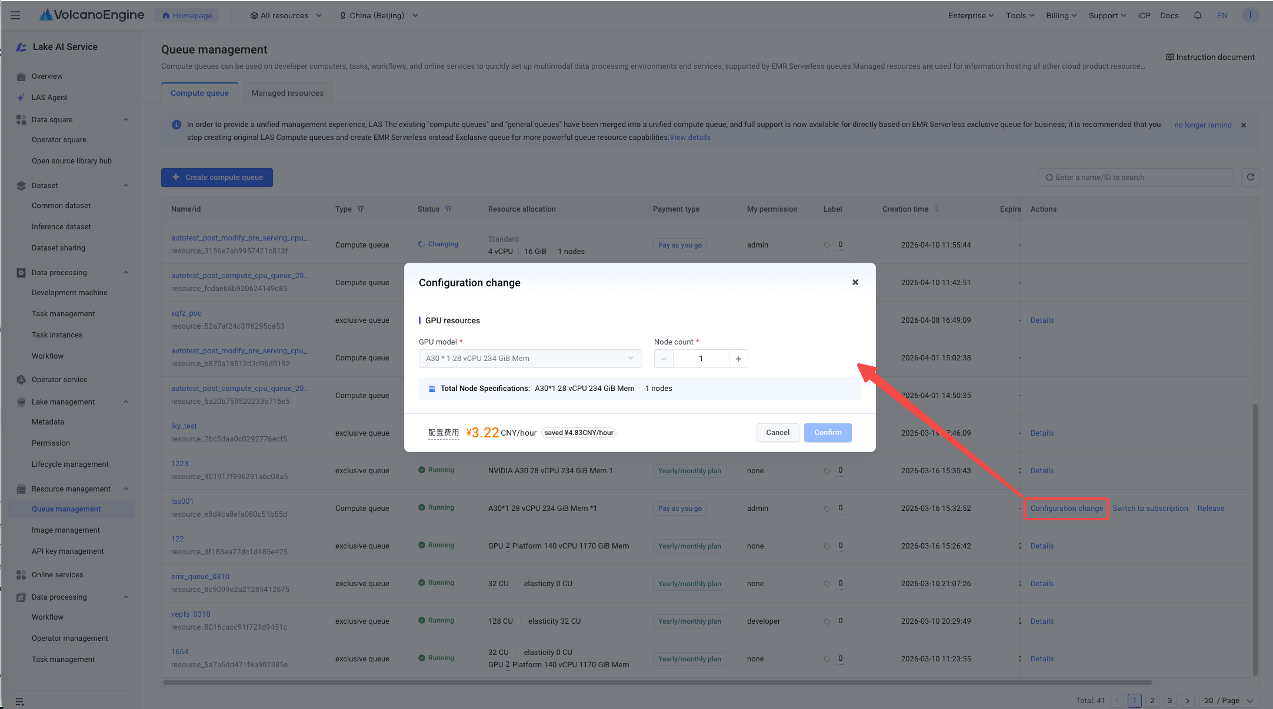This screenshot has height=709, width=1273.
Task: Click the search field Enter a name/ID
Action: pyautogui.click(x=1135, y=177)
